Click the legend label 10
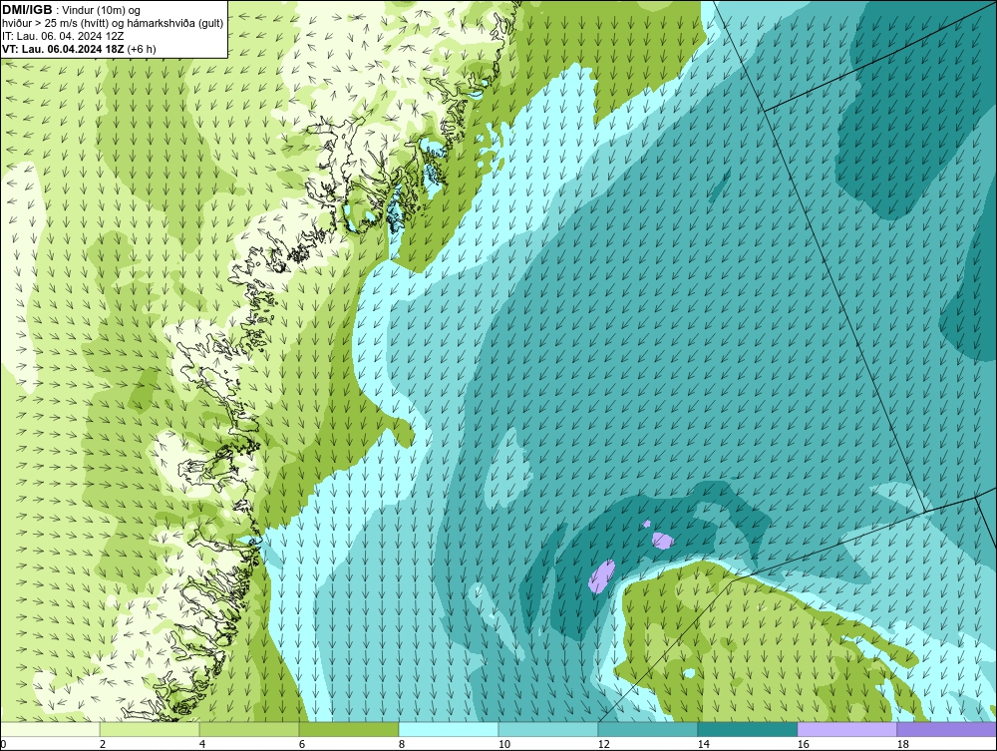The height and width of the screenshot is (751, 997). coord(504,744)
